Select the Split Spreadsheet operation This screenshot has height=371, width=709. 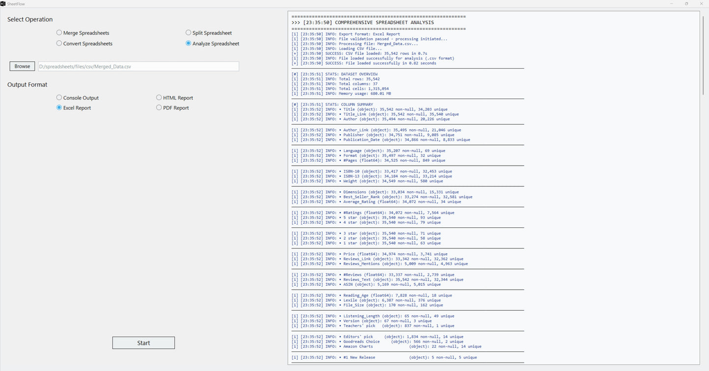point(188,33)
